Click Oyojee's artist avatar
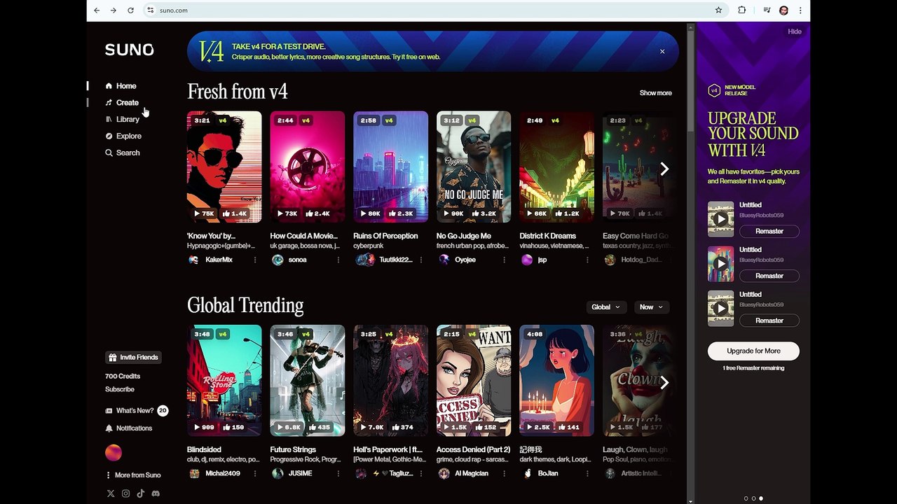897x504 pixels. (x=444, y=260)
